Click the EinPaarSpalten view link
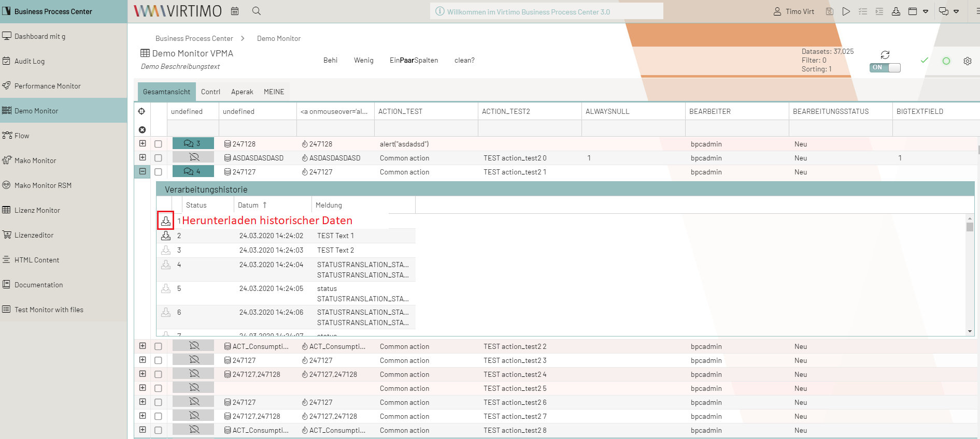Image resolution: width=980 pixels, height=439 pixels. pyautogui.click(x=414, y=60)
